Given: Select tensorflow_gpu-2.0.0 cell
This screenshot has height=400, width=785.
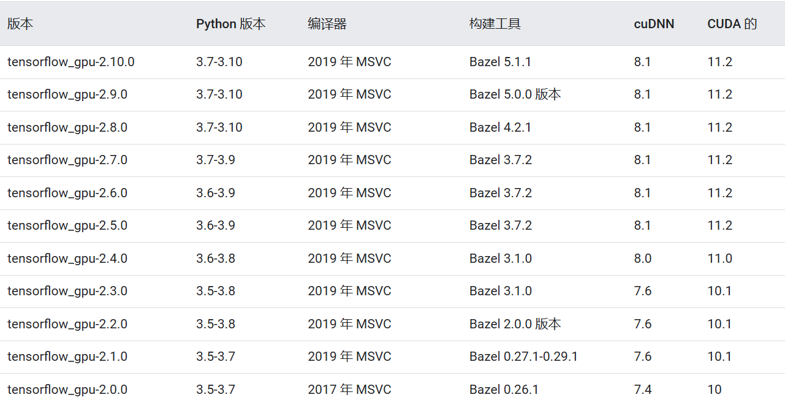Looking at the screenshot, I should tap(67, 390).
